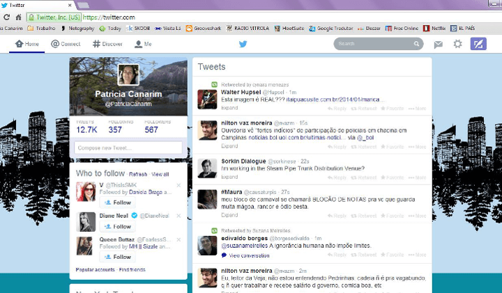Open the settings gear menu
502x293 pixels.
pos(457,44)
